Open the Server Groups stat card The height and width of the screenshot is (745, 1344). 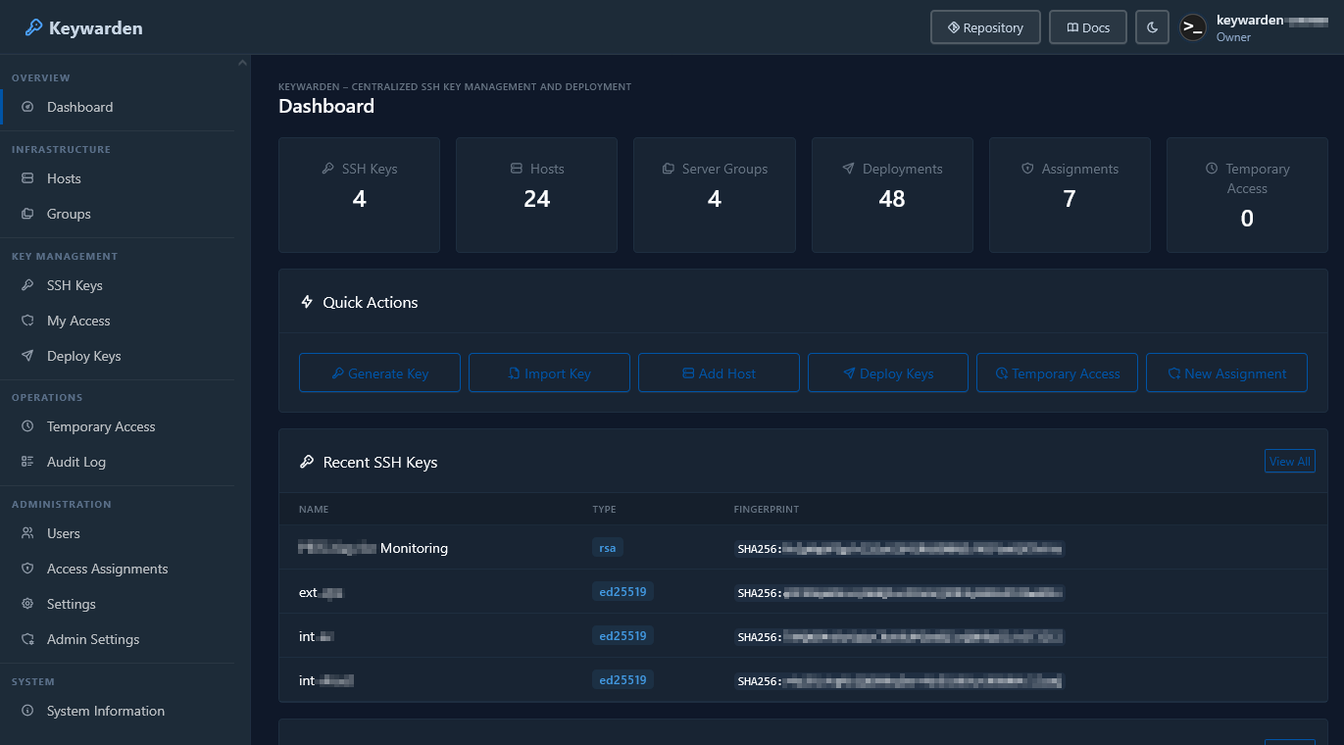tap(715, 195)
